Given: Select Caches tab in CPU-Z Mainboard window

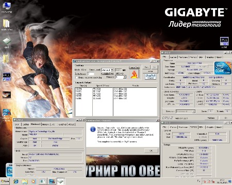Looking at the screenshot, I should pos(26,124).
